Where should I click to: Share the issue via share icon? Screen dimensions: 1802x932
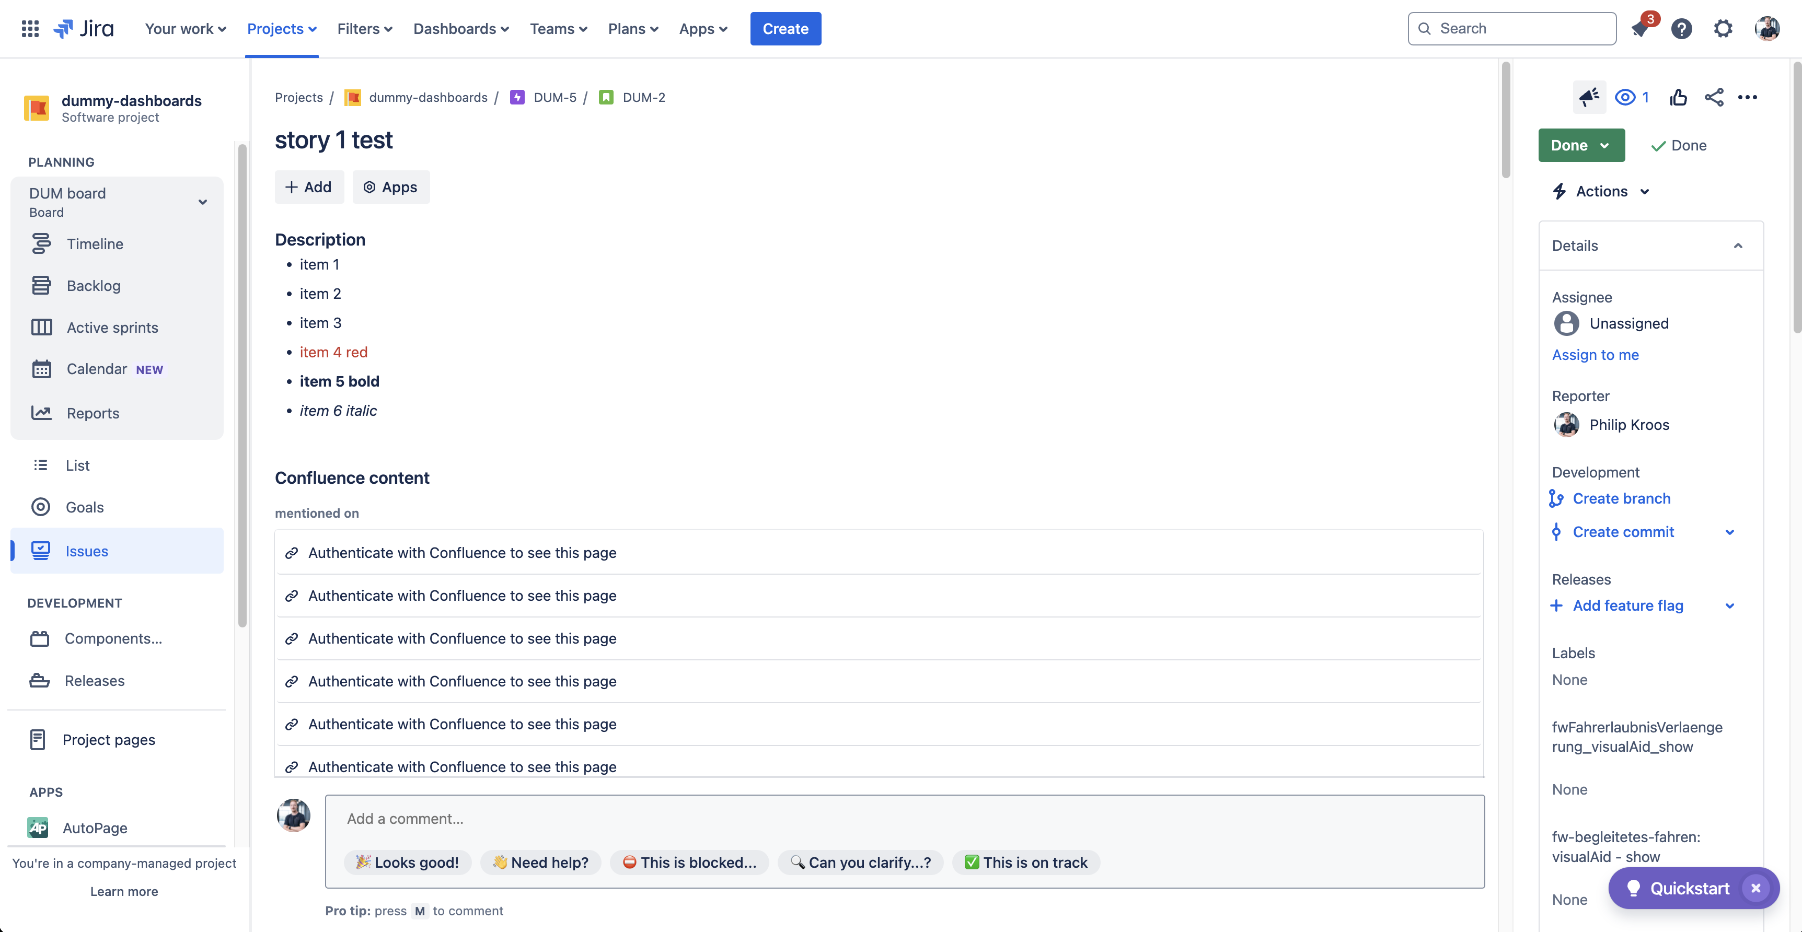pyautogui.click(x=1714, y=97)
